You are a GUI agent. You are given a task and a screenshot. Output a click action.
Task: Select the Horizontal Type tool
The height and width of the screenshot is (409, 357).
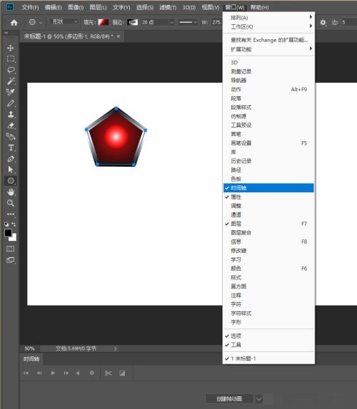(x=11, y=147)
